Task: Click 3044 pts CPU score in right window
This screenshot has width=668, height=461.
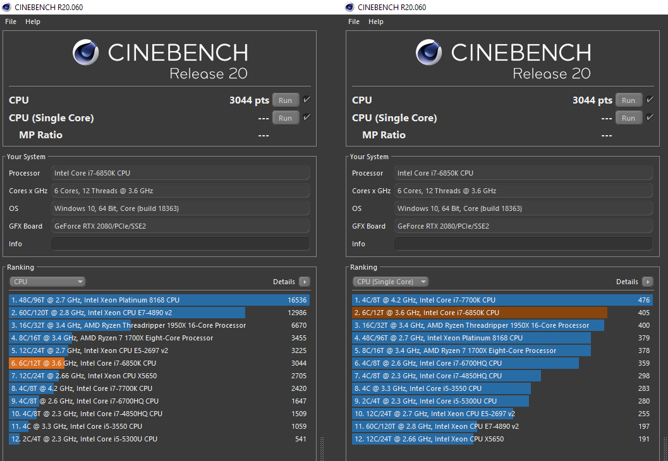Action: tap(592, 100)
